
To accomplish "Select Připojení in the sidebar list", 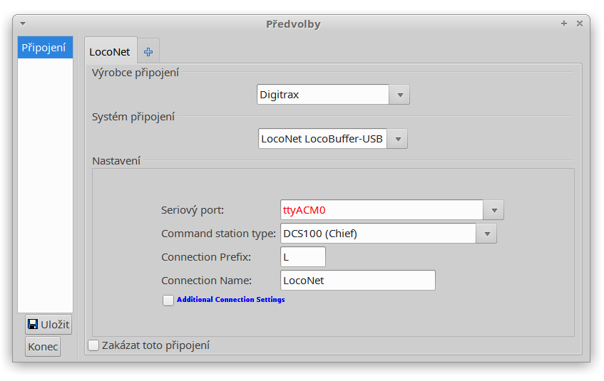I will pyautogui.click(x=46, y=48).
